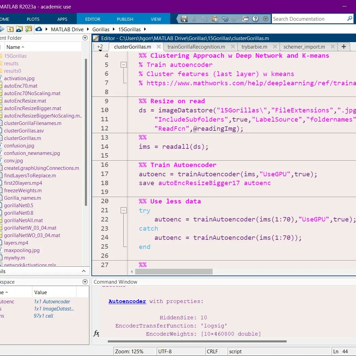The image size is (356, 356).
Task: Click the Autoencoder link in Command Window
Action: click(127, 301)
